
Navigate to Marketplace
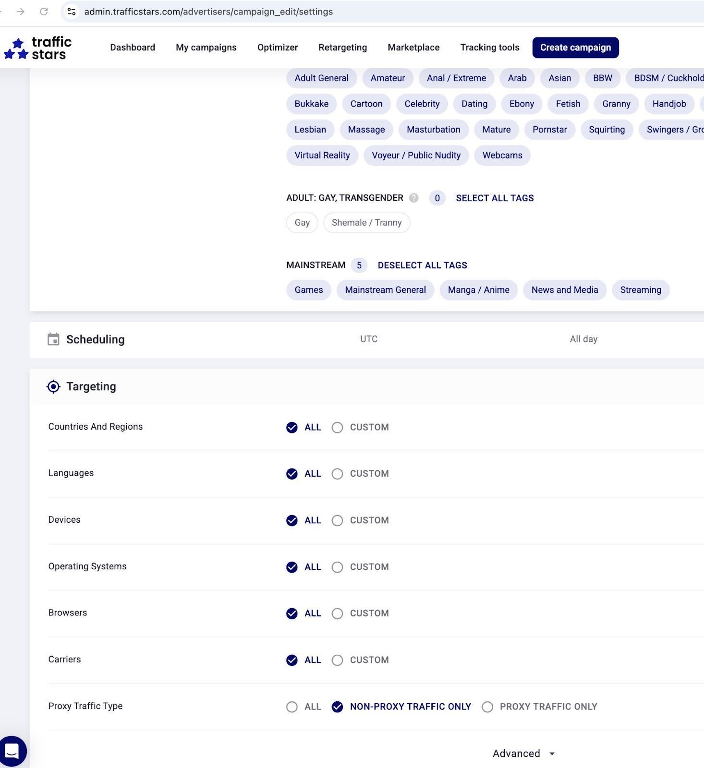[413, 48]
